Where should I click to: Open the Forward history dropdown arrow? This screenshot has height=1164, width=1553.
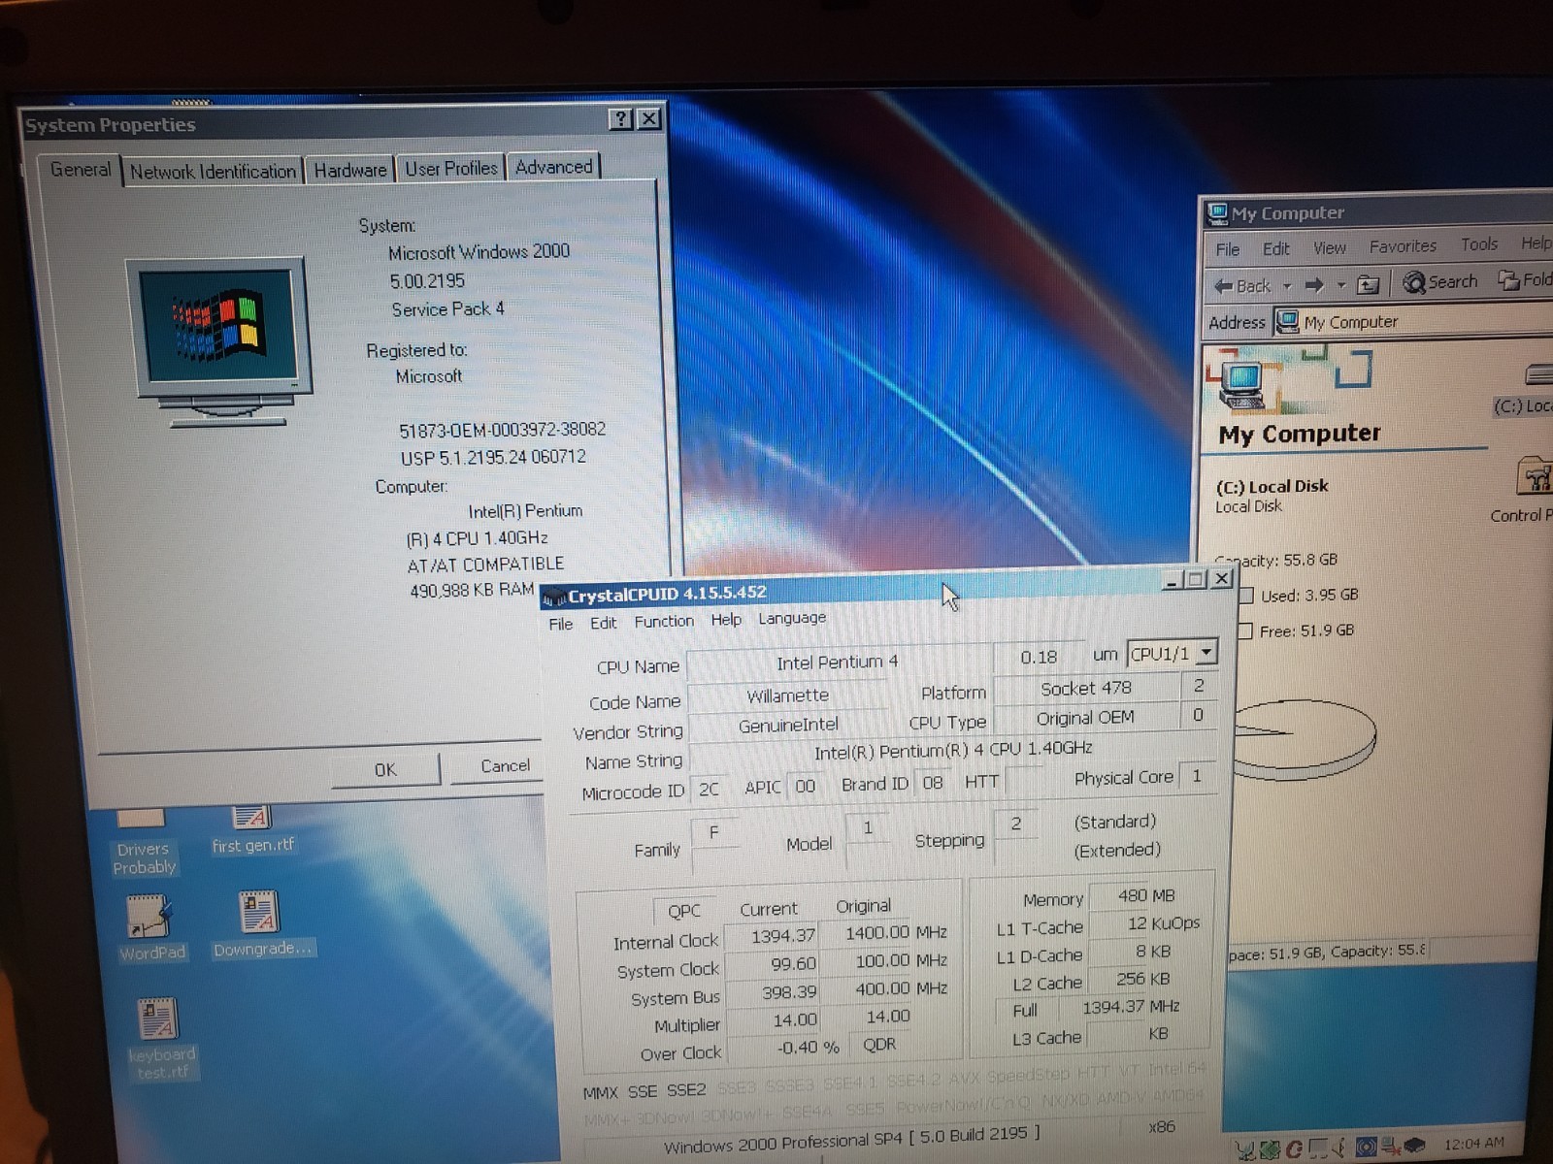click(x=1341, y=285)
